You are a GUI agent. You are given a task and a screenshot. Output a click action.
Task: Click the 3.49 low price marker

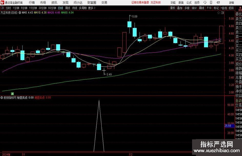tap(109, 75)
